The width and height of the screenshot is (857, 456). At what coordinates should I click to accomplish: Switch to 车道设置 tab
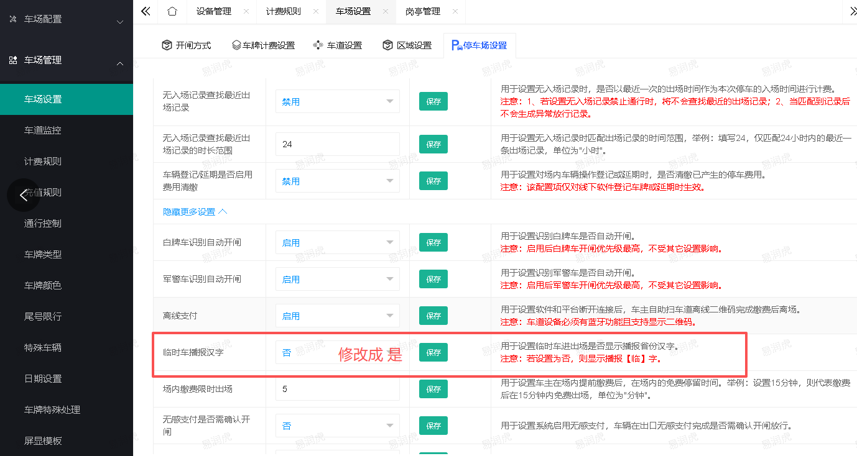338,45
